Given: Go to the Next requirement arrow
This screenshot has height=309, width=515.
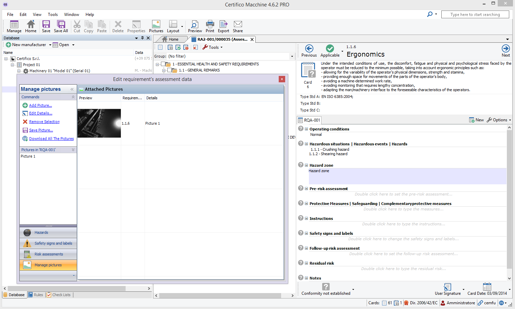Looking at the screenshot, I should (x=505, y=49).
